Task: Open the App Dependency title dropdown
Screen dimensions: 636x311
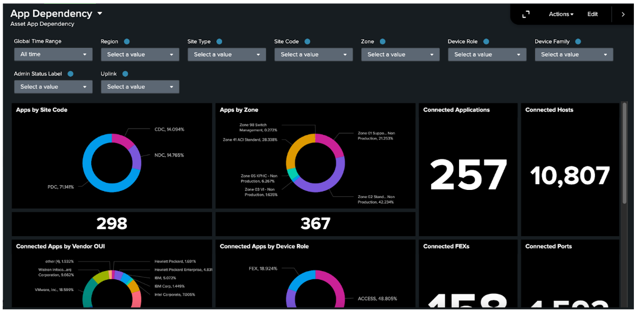Action: coord(100,13)
